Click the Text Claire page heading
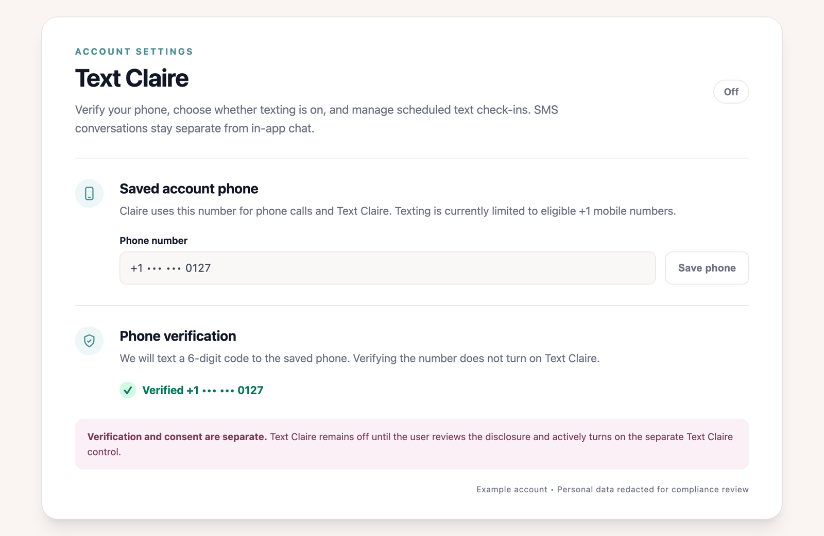The width and height of the screenshot is (824, 536). (x=132, y=78)
